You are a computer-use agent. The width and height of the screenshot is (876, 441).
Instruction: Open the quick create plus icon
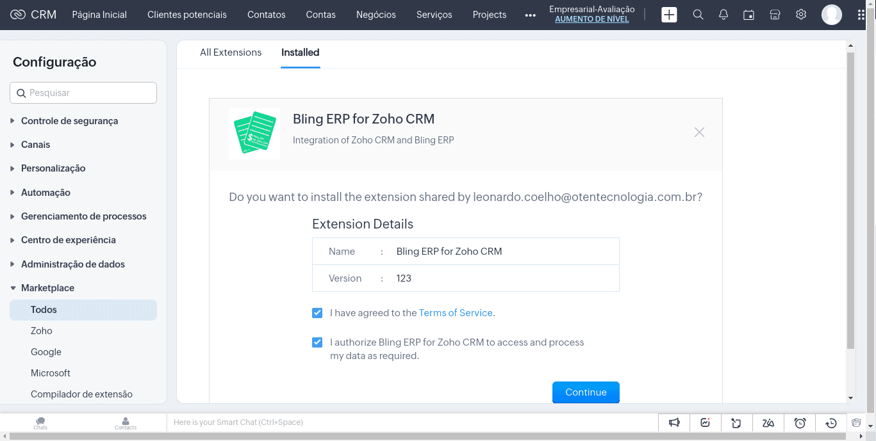point(669,14)
